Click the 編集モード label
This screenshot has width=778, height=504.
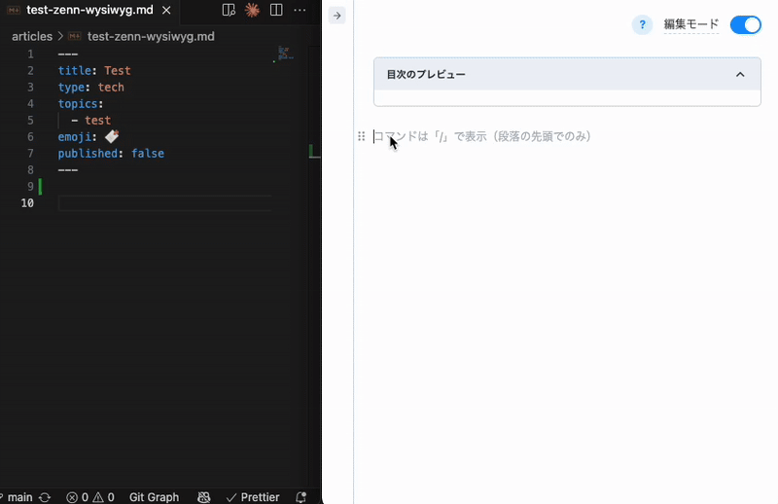[691, 24]
